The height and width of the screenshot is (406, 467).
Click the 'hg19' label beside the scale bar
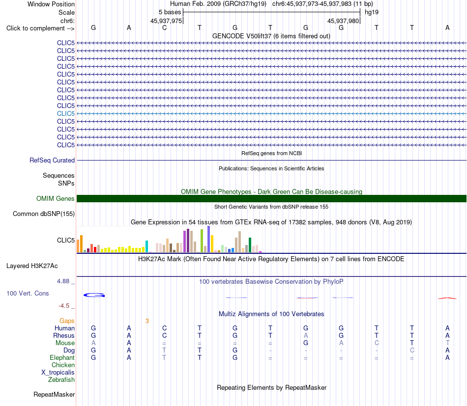click(x=372, y=12)
